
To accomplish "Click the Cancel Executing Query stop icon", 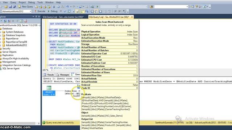I will coord(61,11).
